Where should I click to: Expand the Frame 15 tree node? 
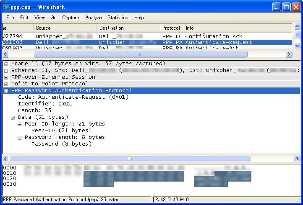click(6, 64)
